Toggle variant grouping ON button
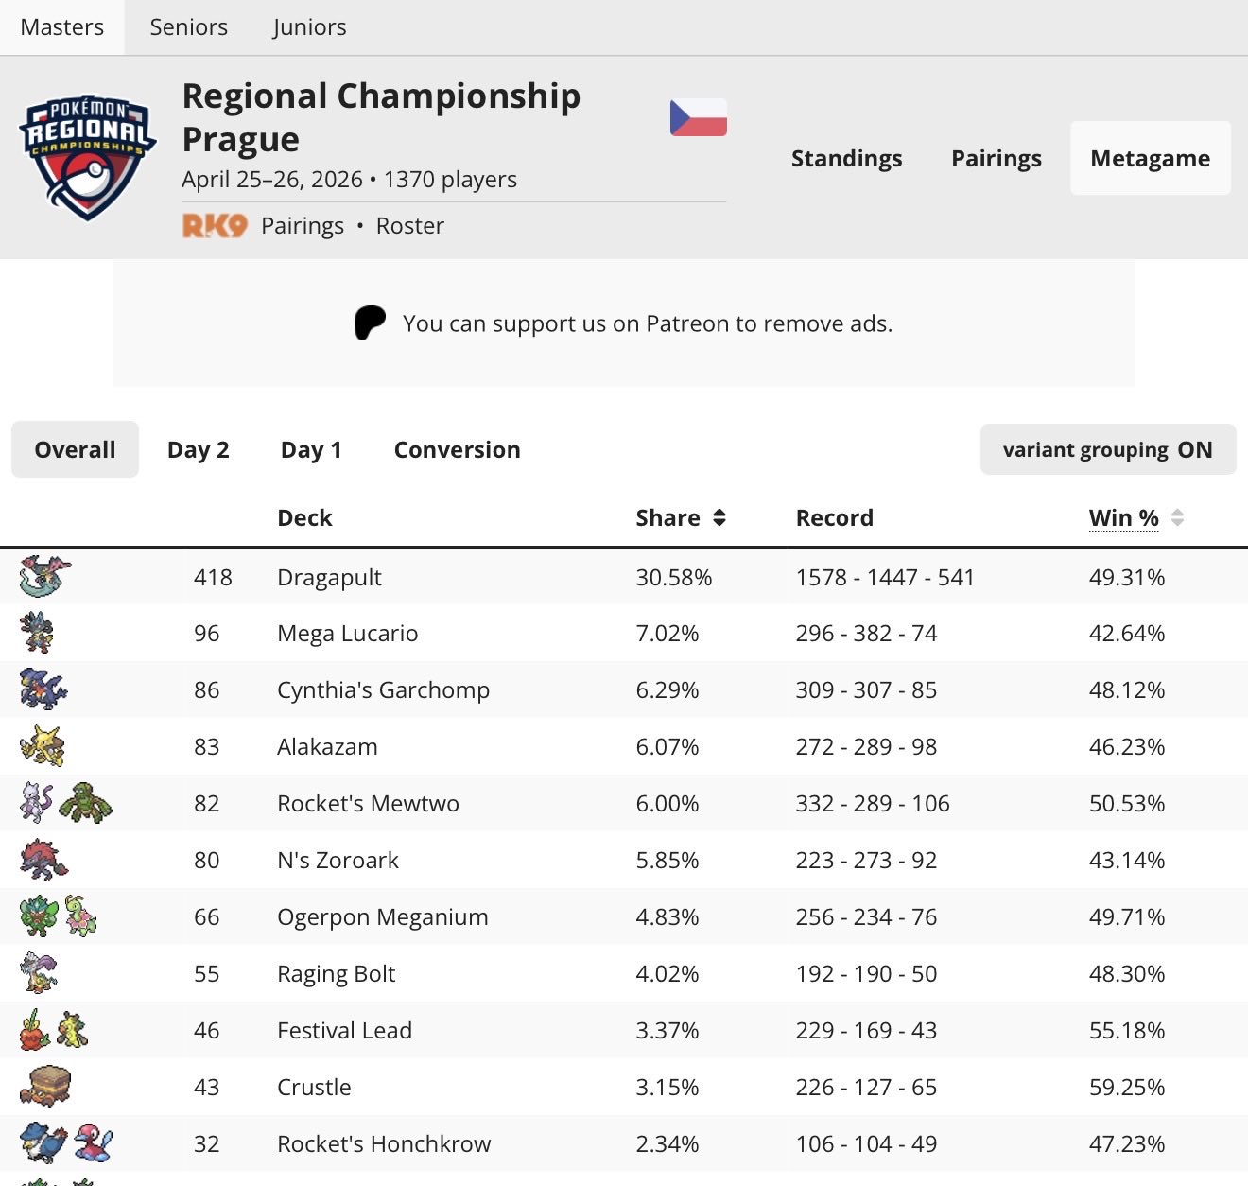This screenshot has width=1248, height=1186. (x=1108, y=449)
